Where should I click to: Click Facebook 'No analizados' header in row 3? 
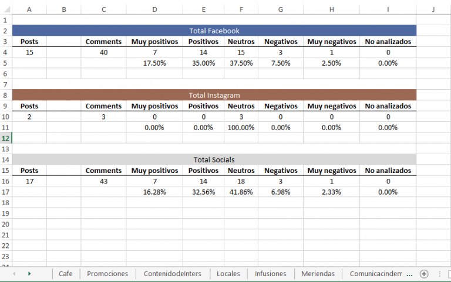pos(388,42)
